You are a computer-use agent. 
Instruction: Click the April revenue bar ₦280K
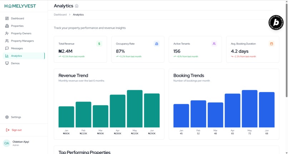click(x=118, y=111)
